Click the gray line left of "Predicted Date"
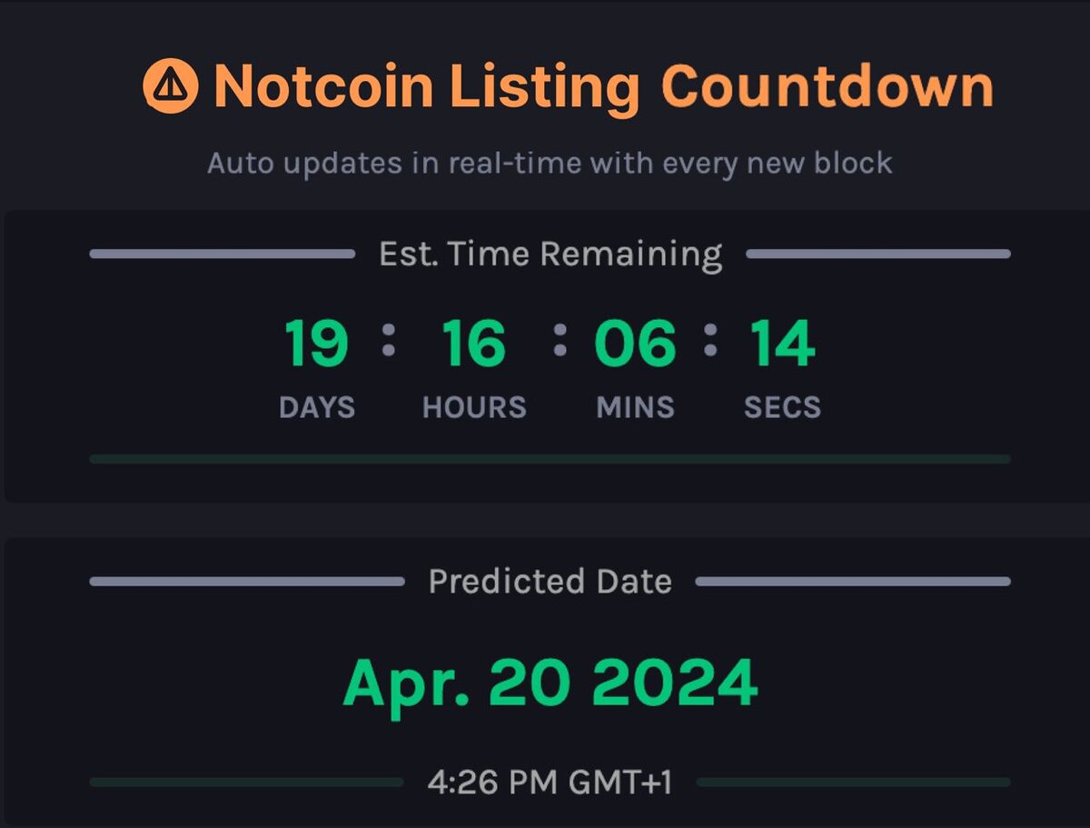 click(247, 582)
